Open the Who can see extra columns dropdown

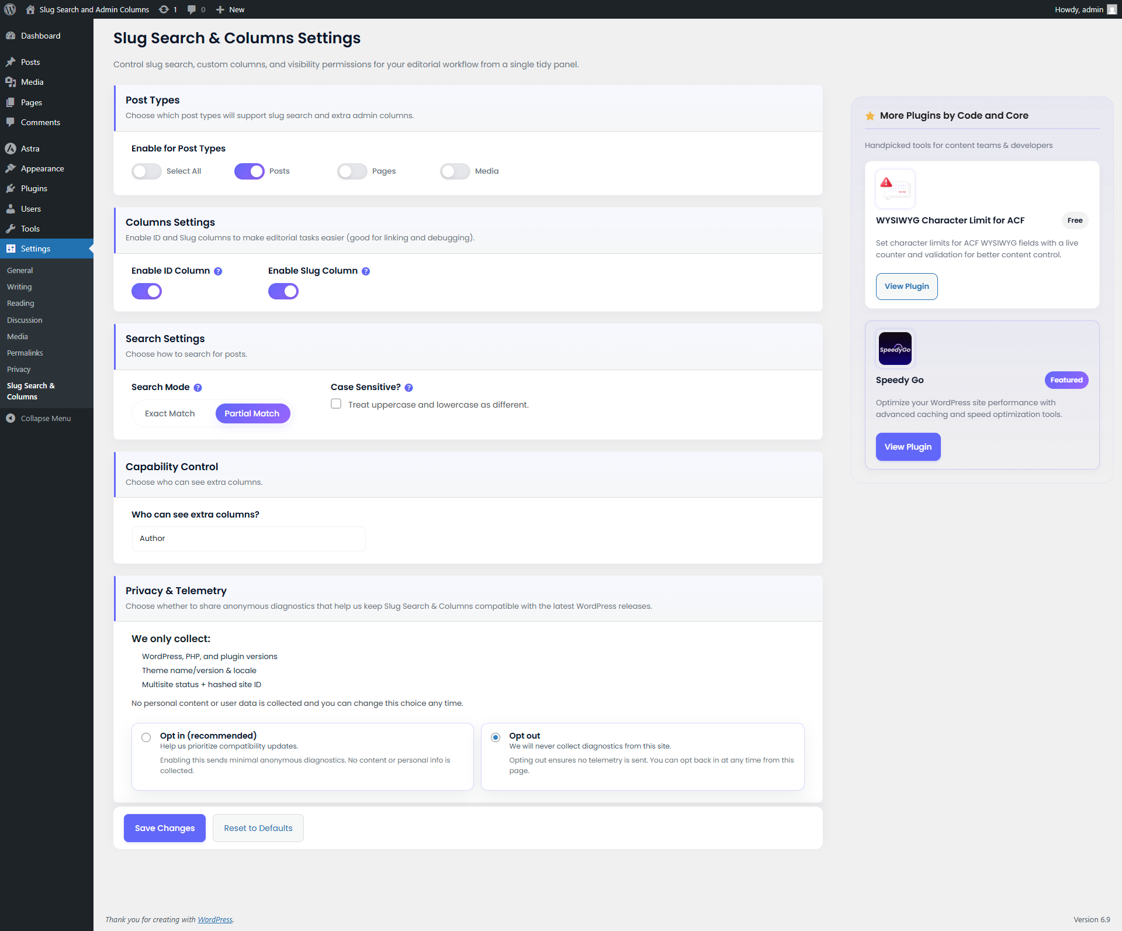248,538
